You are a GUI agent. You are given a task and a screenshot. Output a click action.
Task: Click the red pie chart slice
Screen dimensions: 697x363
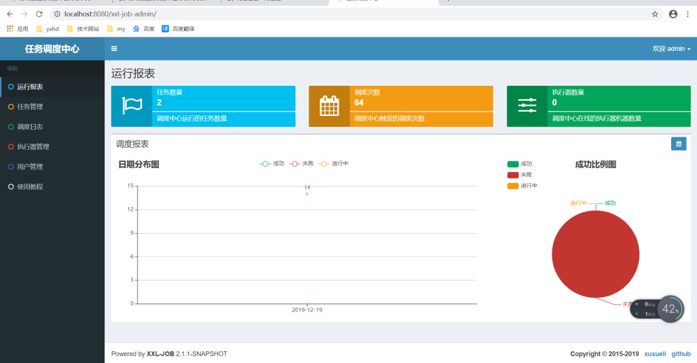point(596,254)
